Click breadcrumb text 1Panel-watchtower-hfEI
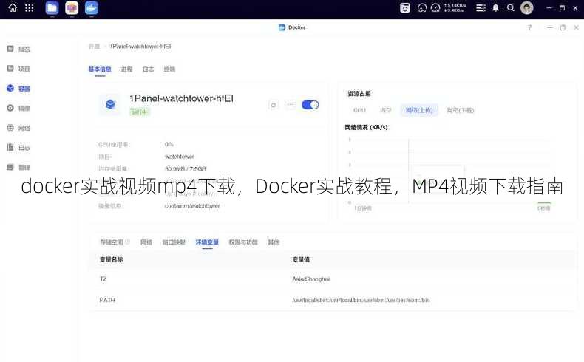Image resolution: width=584 pixels, height=362 pixels. pos(140,47)
